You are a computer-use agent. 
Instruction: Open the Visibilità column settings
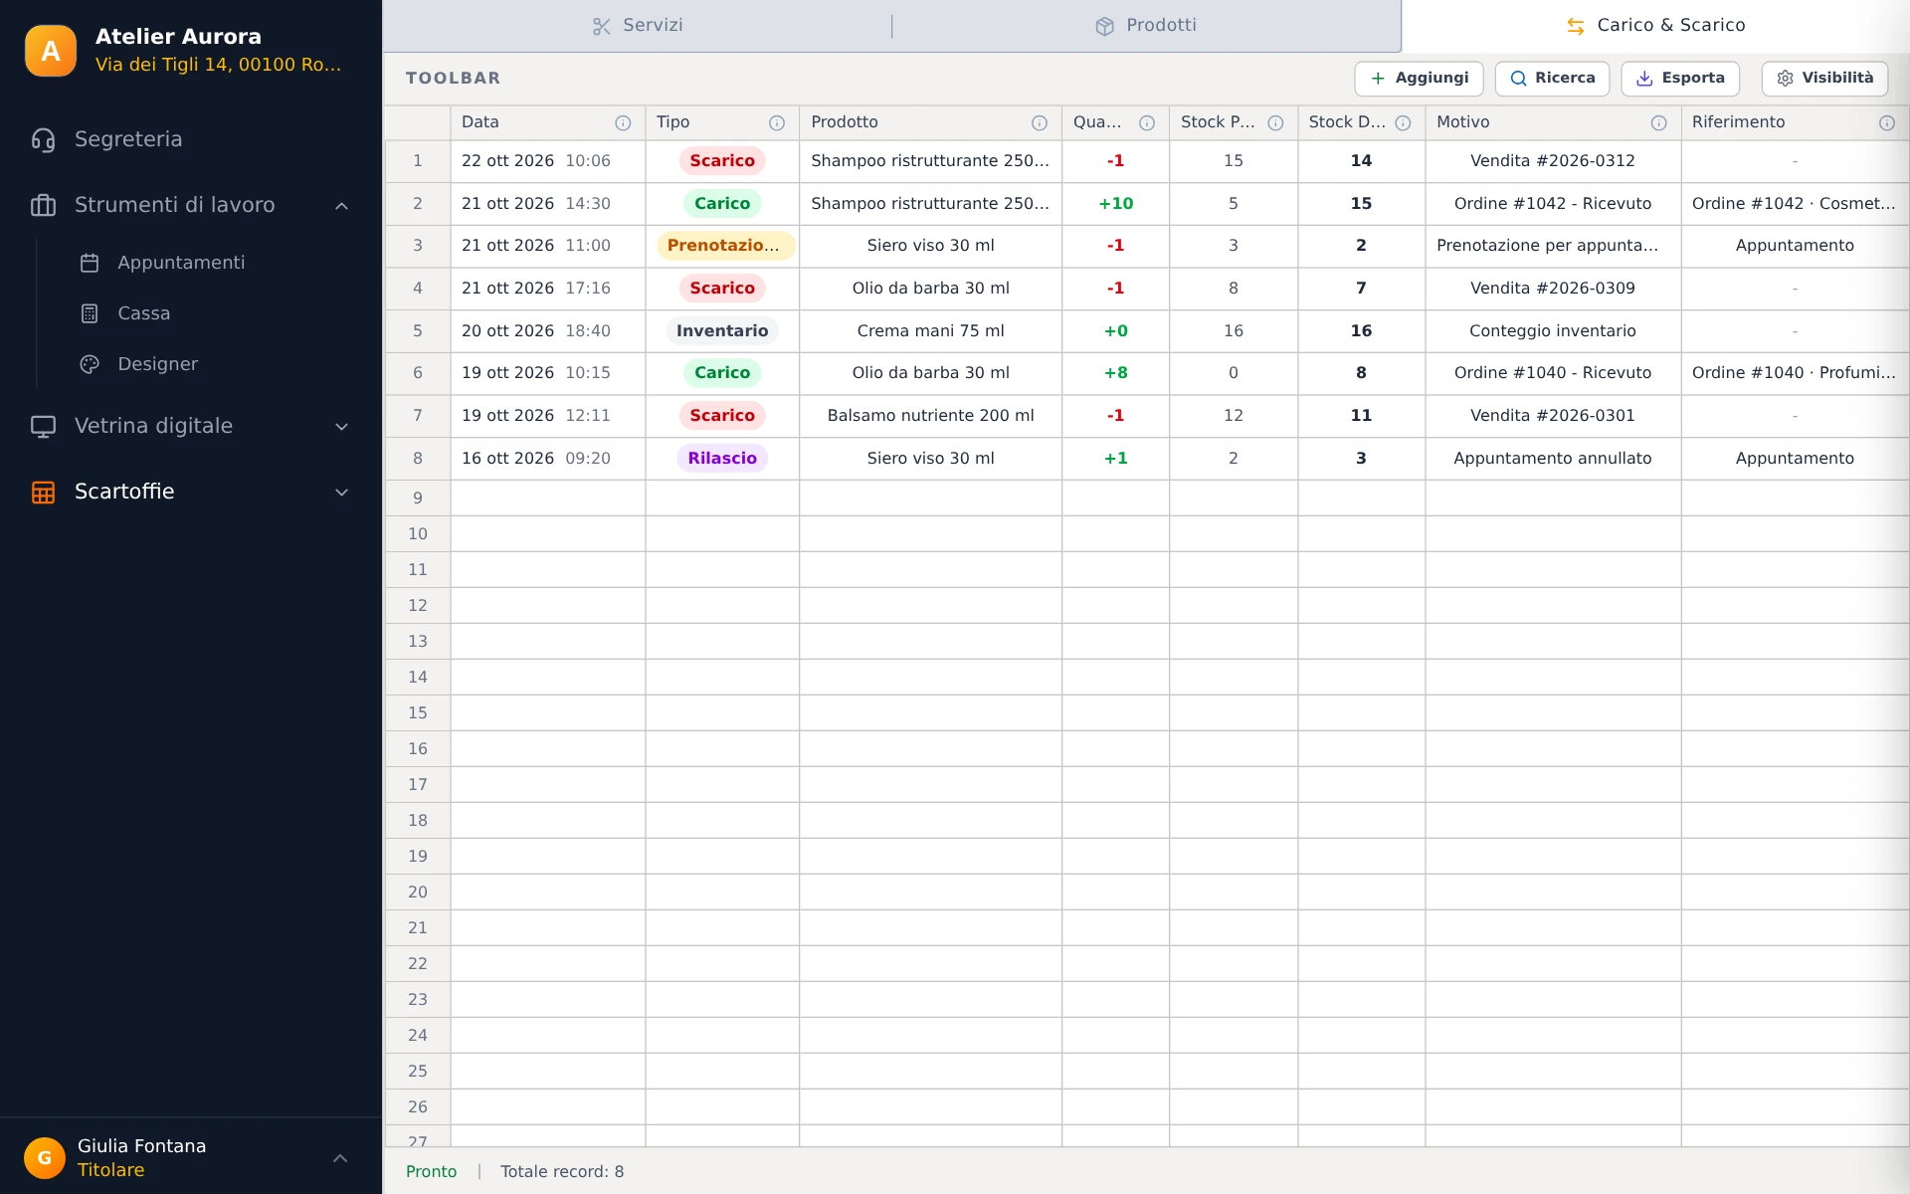pos(1824,79)
